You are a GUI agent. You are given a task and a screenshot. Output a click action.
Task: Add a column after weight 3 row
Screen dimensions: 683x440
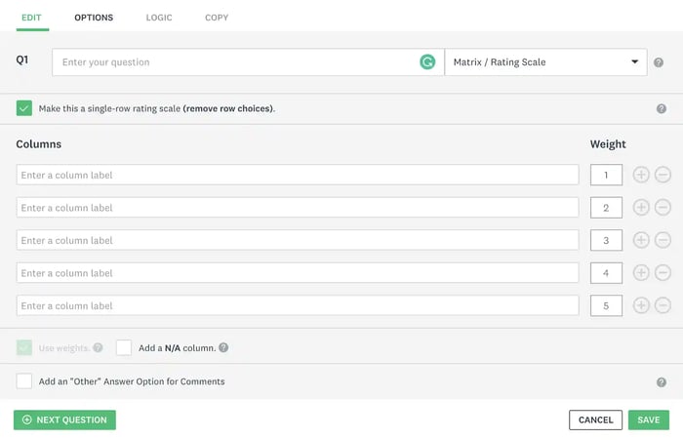tap(641, 240)
